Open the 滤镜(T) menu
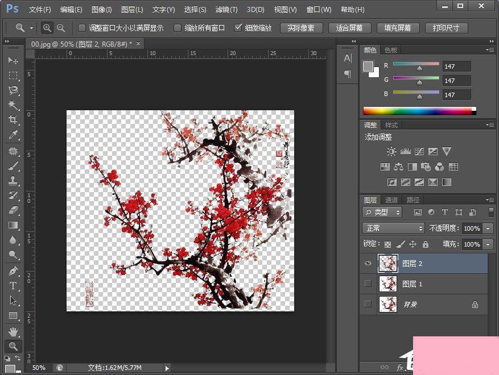Screen dimensions: 499x375 point(226,10)
